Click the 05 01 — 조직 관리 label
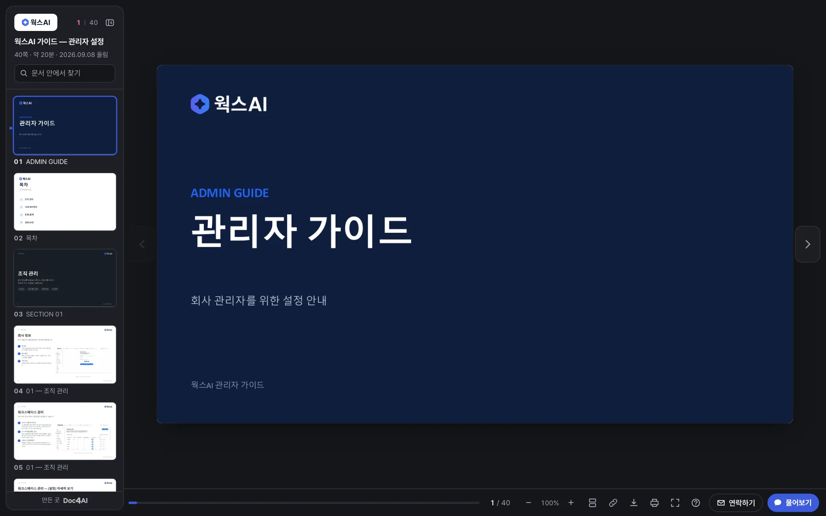The image size is (826, 516). (41, 467)
